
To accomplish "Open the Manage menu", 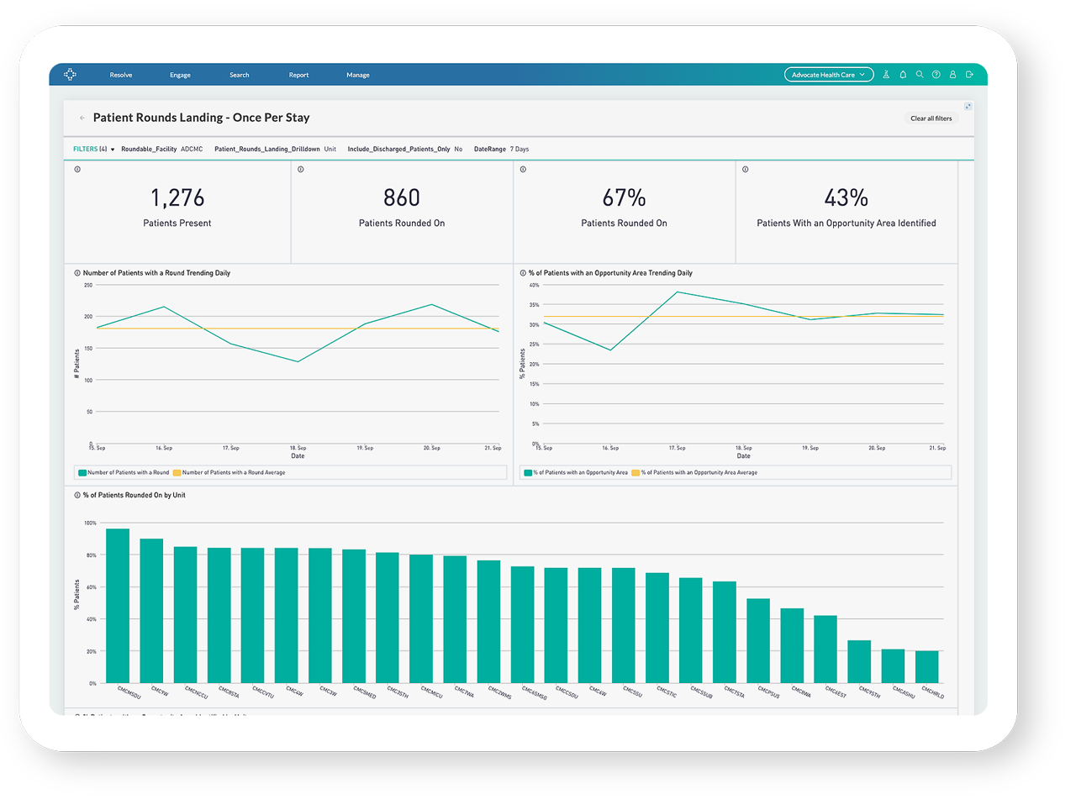I will pos(358,75).
